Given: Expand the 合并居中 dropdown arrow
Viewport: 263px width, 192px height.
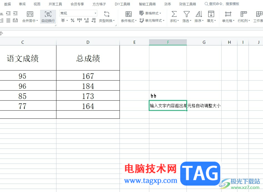Looking at the screenshot, I should [x=37, y=21].
